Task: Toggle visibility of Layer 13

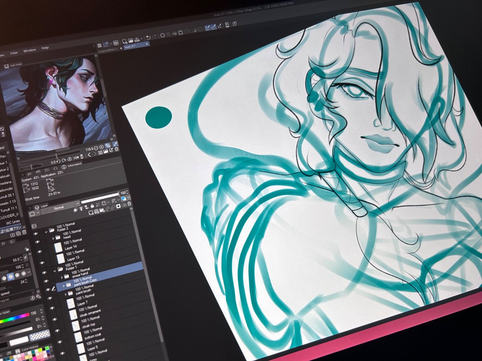Action: pos(42,263)
